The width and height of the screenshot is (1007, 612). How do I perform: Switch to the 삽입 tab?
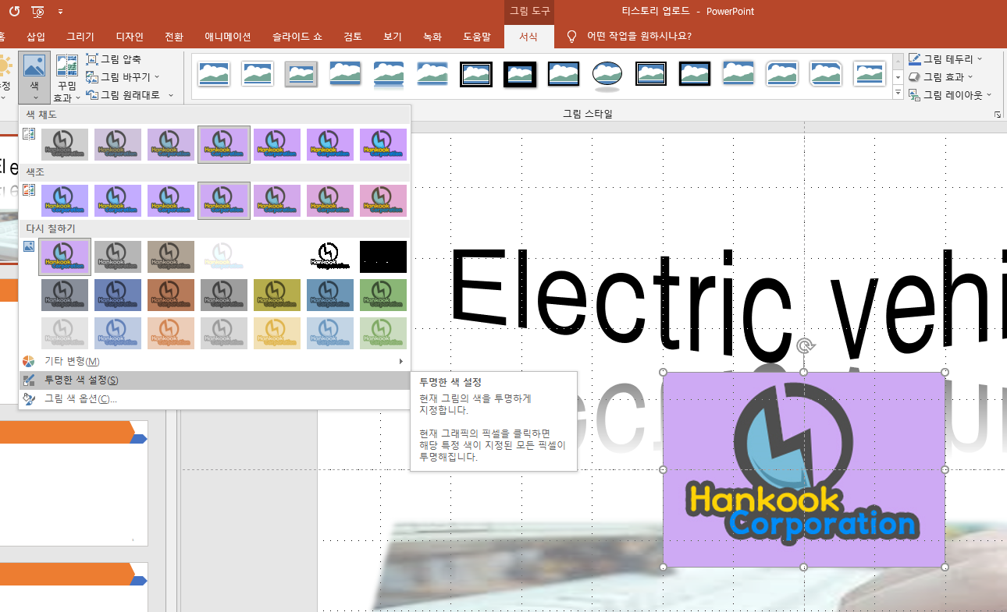coord(36,37)
